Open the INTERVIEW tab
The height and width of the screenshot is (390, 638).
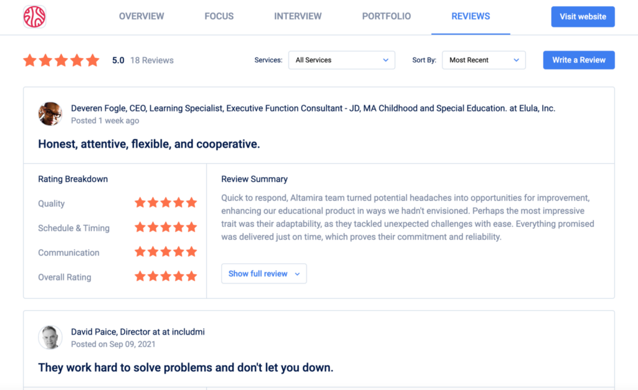point(297,16)
